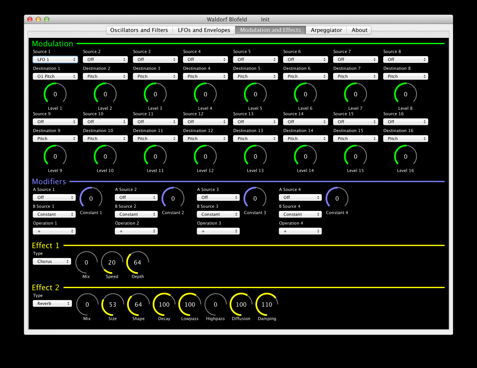
Task: Click the Level 1 modulation knob
Action: (x=55, y=94)
